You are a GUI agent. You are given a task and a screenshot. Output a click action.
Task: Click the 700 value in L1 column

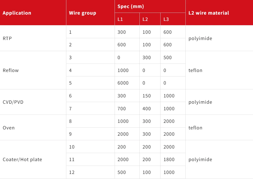tap(122, 109)
